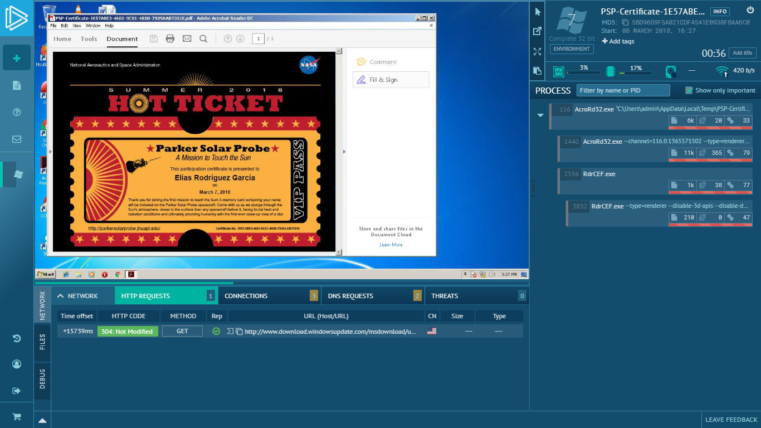Collapse the AcroRd32.exe process tree
Viewport: 761px width, 428px height.
point(539,115)
